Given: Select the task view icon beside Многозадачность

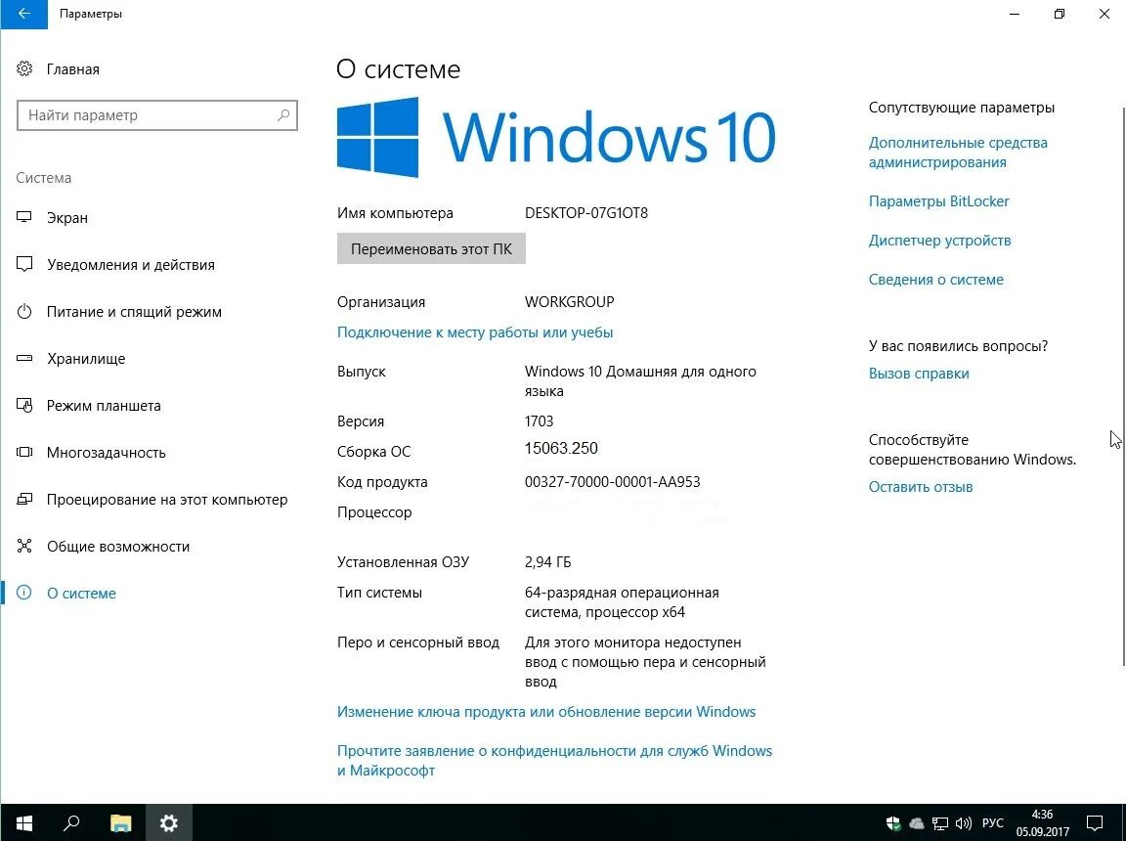Looking at the screenshot, I should coord(24,452).
